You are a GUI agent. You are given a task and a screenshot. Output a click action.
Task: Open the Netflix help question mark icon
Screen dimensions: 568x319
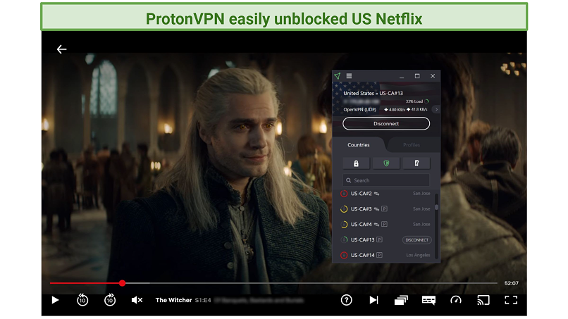coord(346,300)
